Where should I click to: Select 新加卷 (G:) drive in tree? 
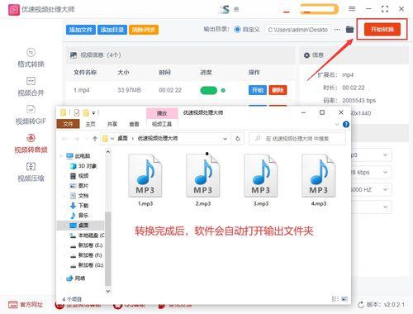click(x=86, y=265)
